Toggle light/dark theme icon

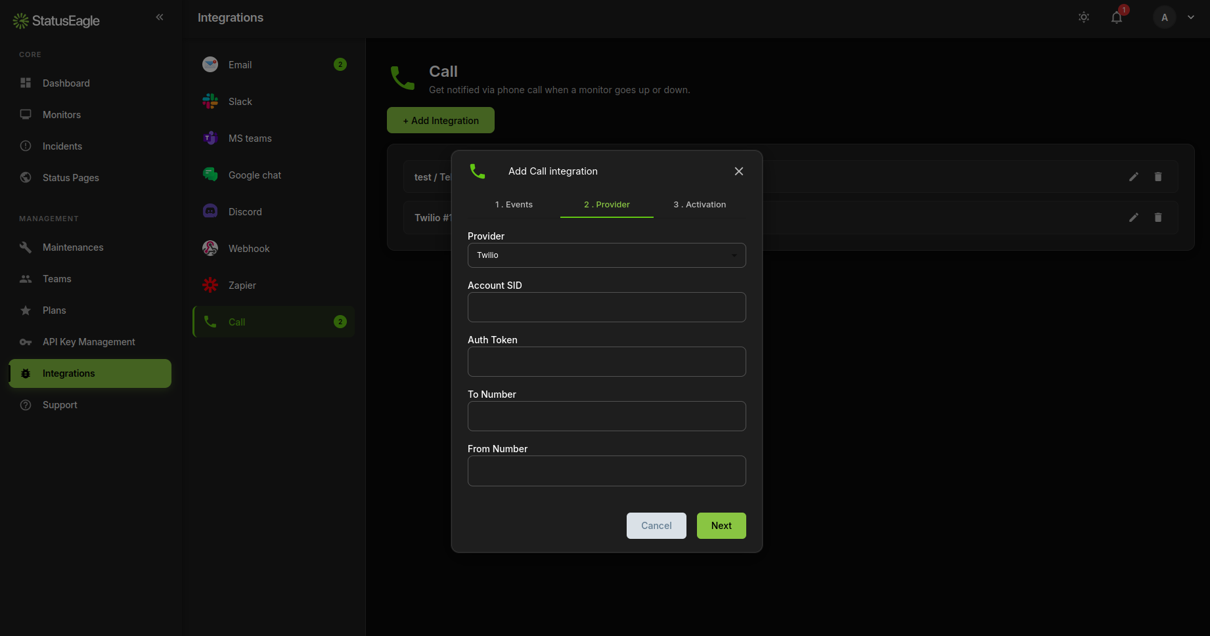click(x=1084, y=17)
